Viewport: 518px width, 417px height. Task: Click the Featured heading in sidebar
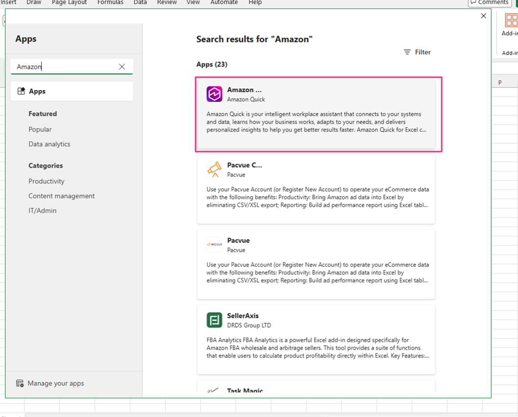[x=43, y=113]
